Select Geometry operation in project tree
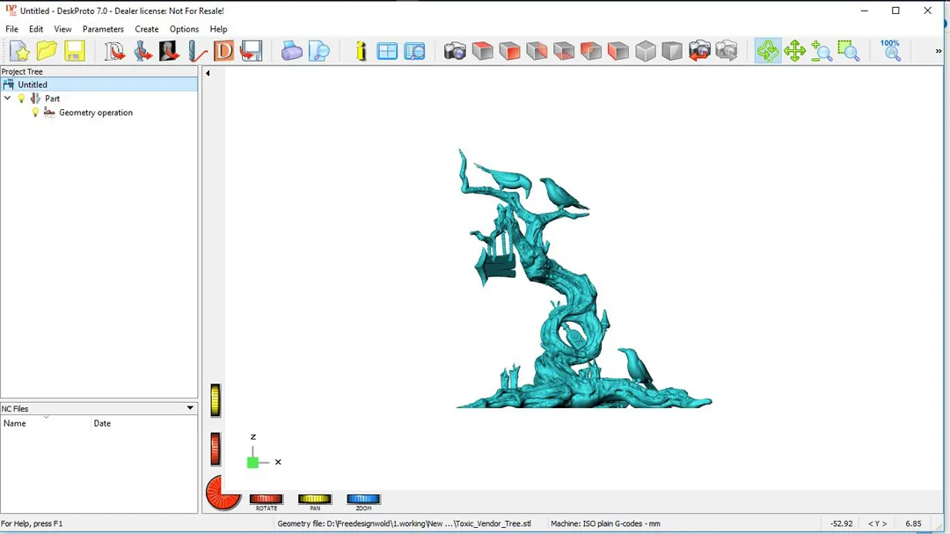 [95, 113]
